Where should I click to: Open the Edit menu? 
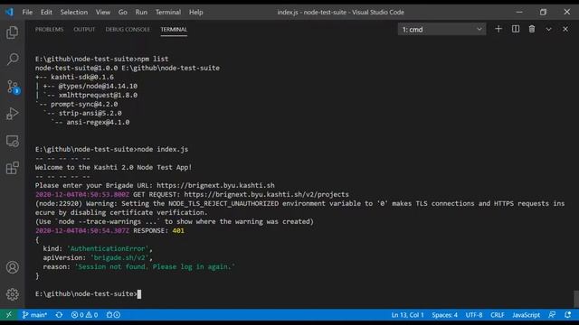click(46, 12)
